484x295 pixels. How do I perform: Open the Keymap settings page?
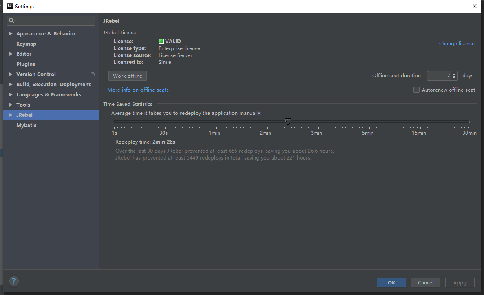tap(26, 44)
